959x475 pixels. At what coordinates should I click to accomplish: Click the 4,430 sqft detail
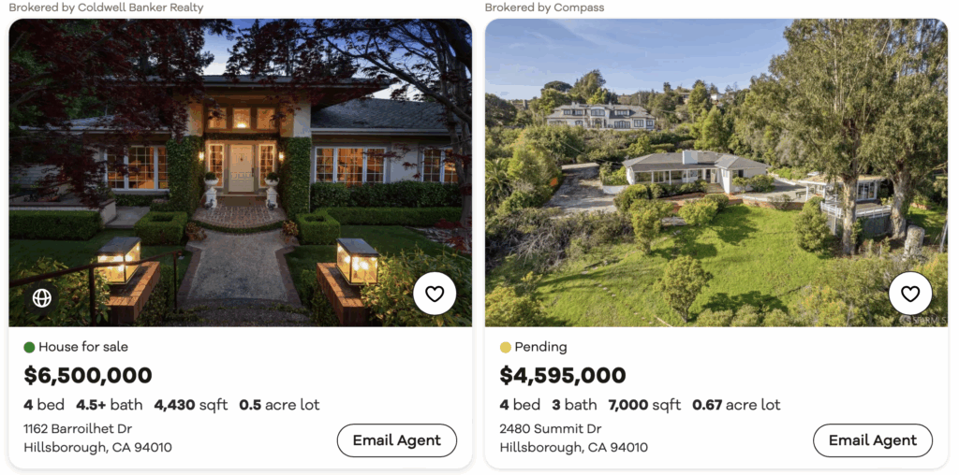pyautogui.click(x=191, y=405)
